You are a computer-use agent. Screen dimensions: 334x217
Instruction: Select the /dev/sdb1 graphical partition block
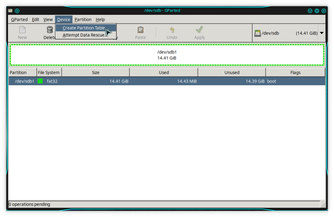tap(167, 55)
